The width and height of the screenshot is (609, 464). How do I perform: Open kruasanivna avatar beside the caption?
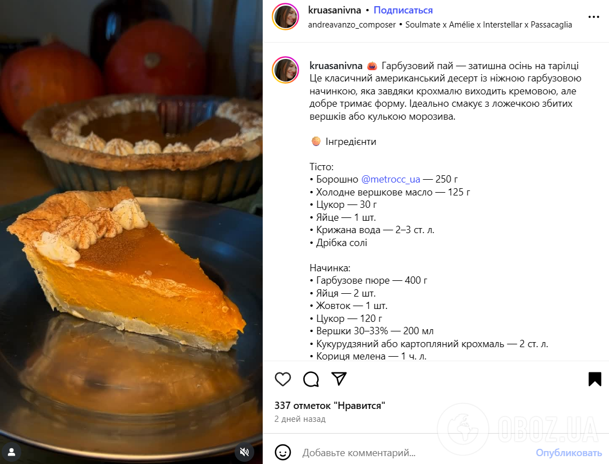[286, 70]
